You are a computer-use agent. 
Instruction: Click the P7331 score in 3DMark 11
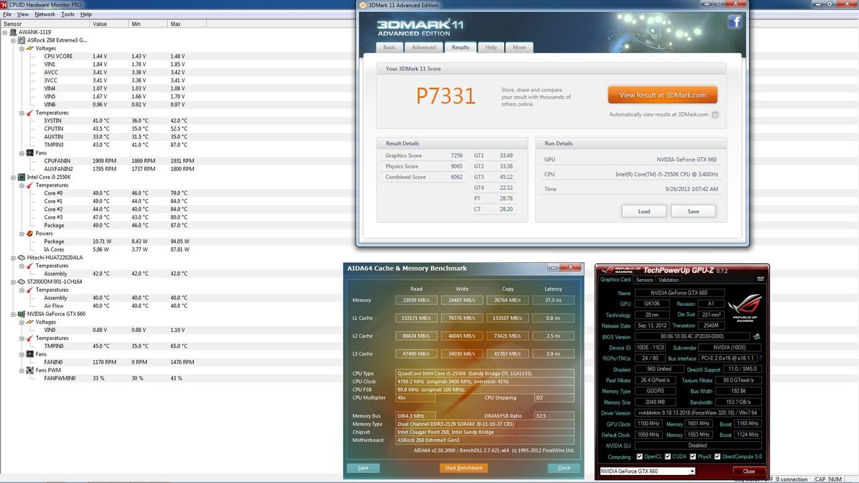click(x=446, y=96)
